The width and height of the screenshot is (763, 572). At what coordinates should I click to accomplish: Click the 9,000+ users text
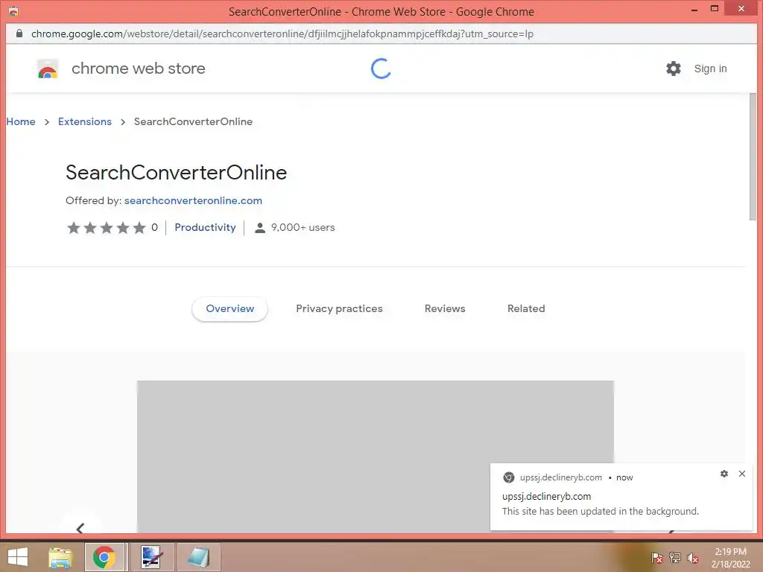pos(303,227)
